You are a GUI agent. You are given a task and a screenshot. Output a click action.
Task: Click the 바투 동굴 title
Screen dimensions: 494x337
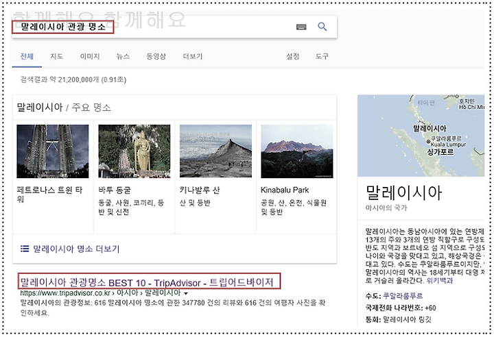click(115, 190)
